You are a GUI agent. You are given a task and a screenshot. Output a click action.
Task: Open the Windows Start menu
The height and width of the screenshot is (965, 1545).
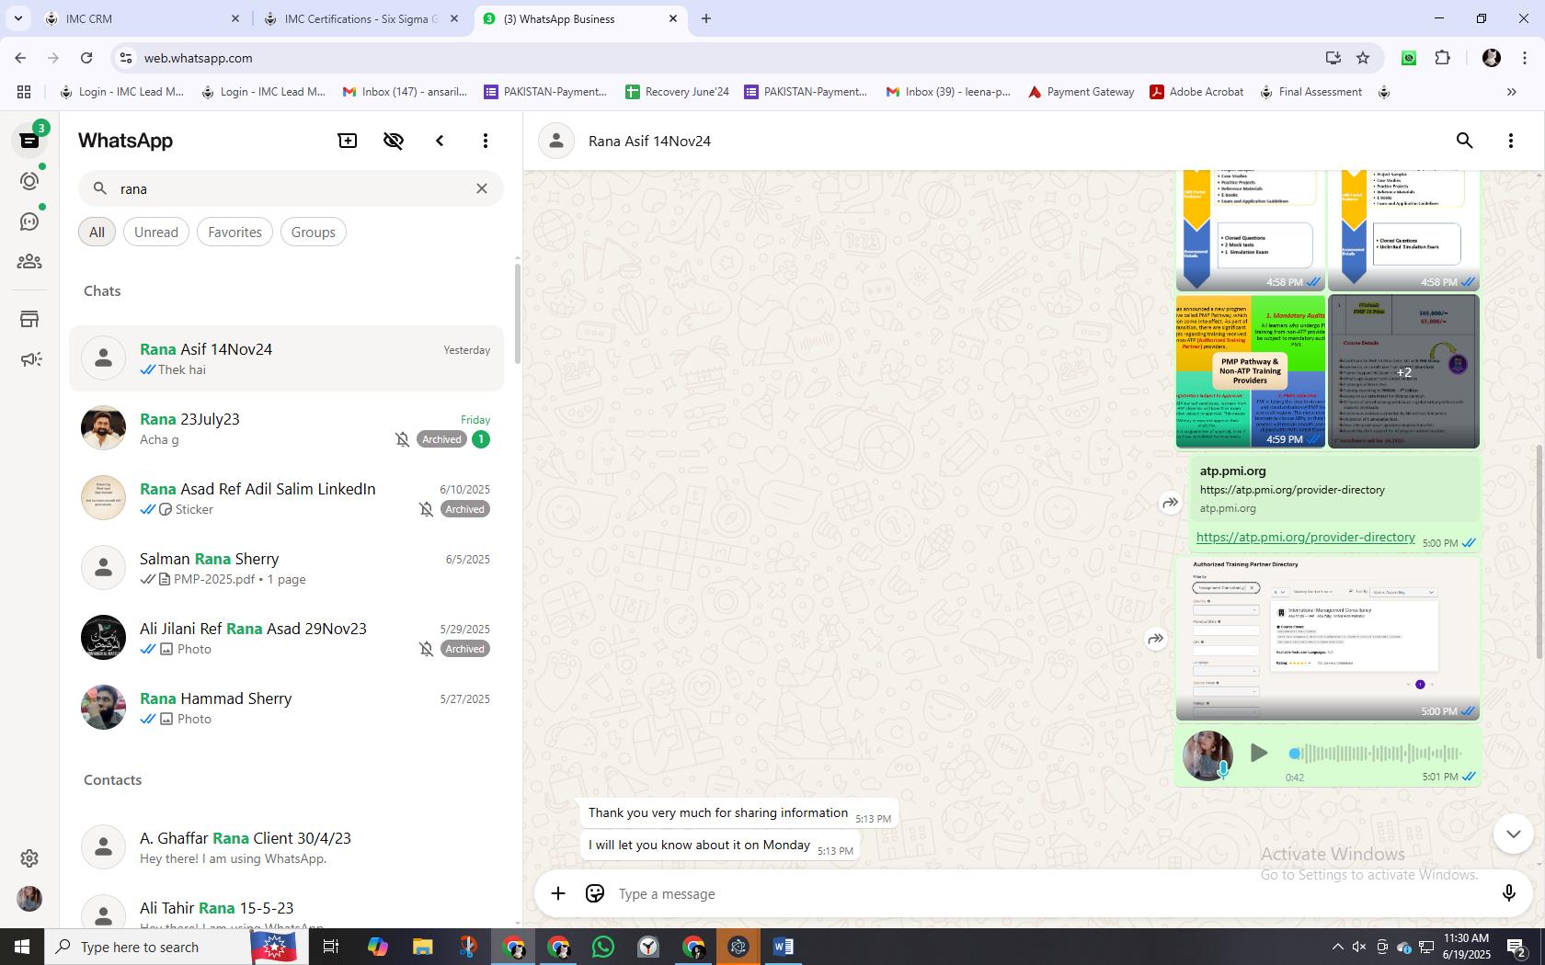[22, 947]
